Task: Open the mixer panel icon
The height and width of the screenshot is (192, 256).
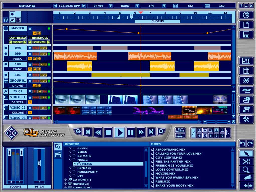Action: 246,61
